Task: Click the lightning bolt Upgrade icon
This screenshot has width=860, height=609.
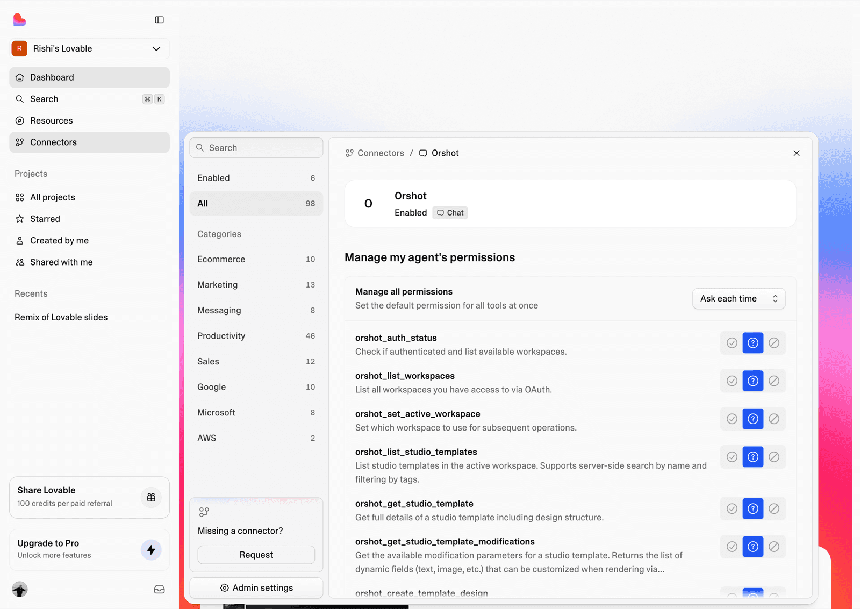Action: 151,550
